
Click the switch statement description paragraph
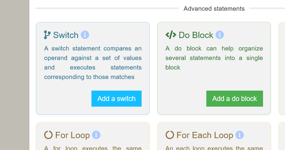pos(93,63)
